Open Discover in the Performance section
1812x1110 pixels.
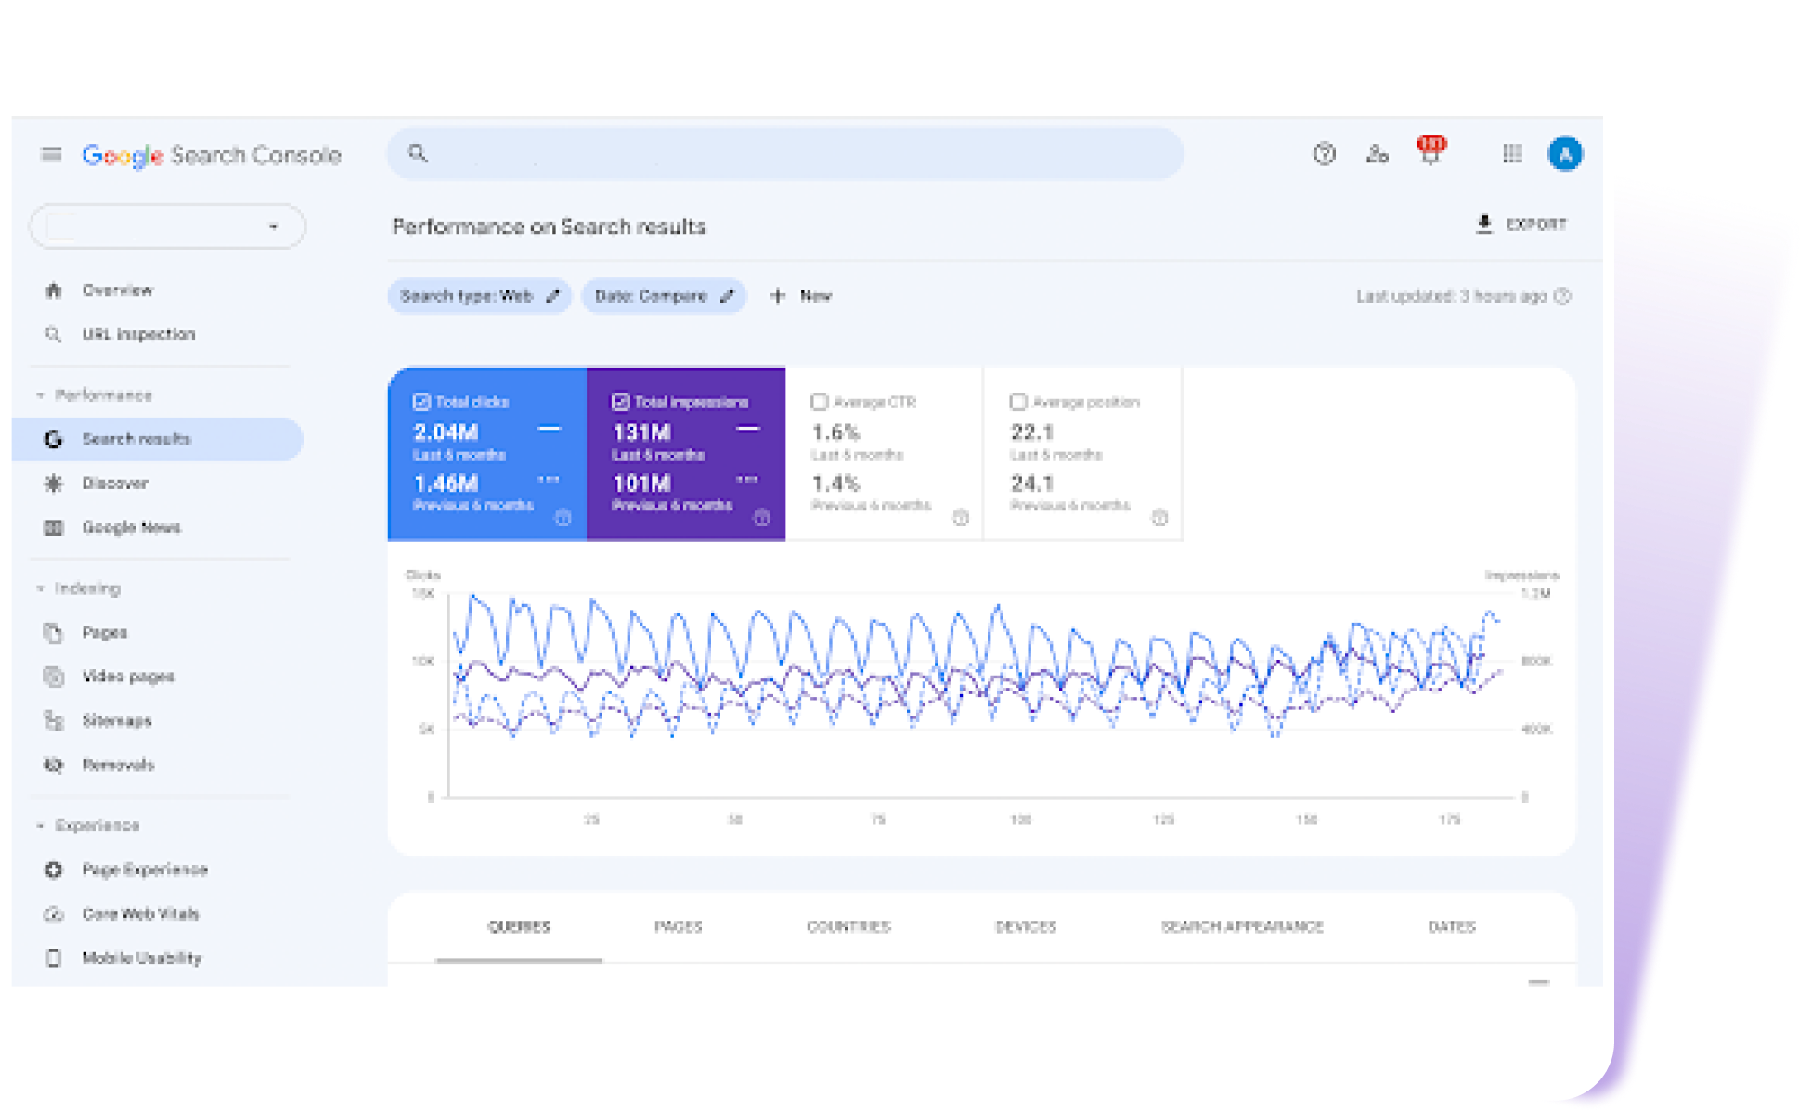coord(114,483)
